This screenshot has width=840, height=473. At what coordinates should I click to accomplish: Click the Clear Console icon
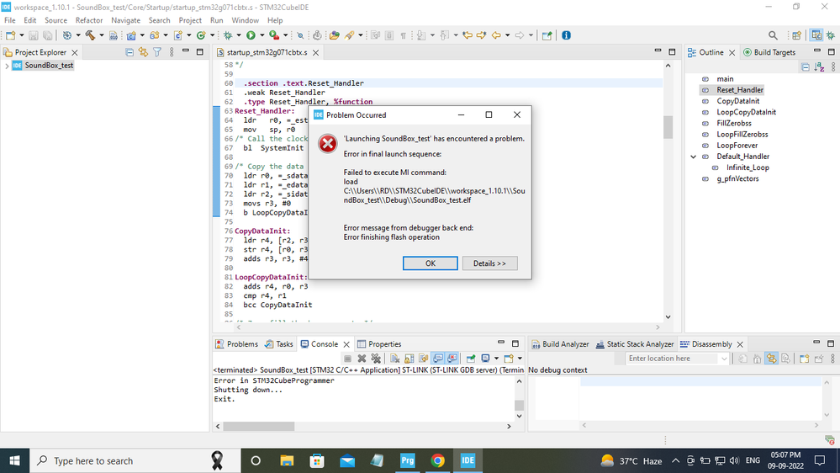click(x=395, y=359)
